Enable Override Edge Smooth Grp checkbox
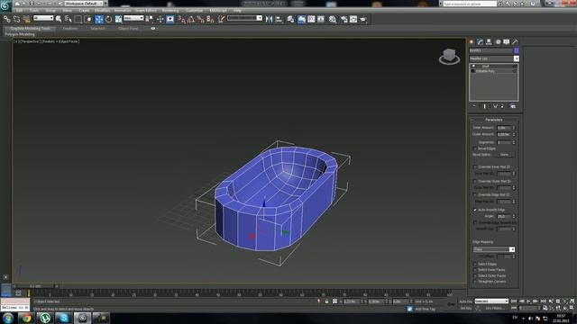The height and width of the screenshot is (324, 577). click(x=475, y=222)
